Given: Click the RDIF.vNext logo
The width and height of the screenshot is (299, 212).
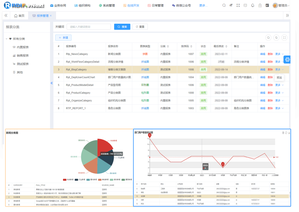Looking at the screenshot, I should click(24, 5).
